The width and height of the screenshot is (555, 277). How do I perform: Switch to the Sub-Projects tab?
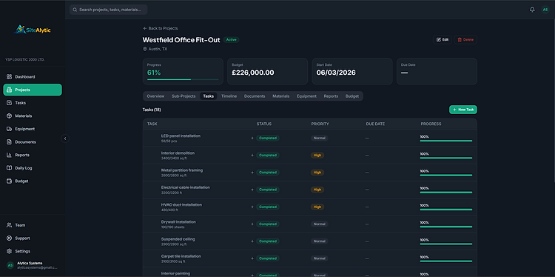point(184,96)
